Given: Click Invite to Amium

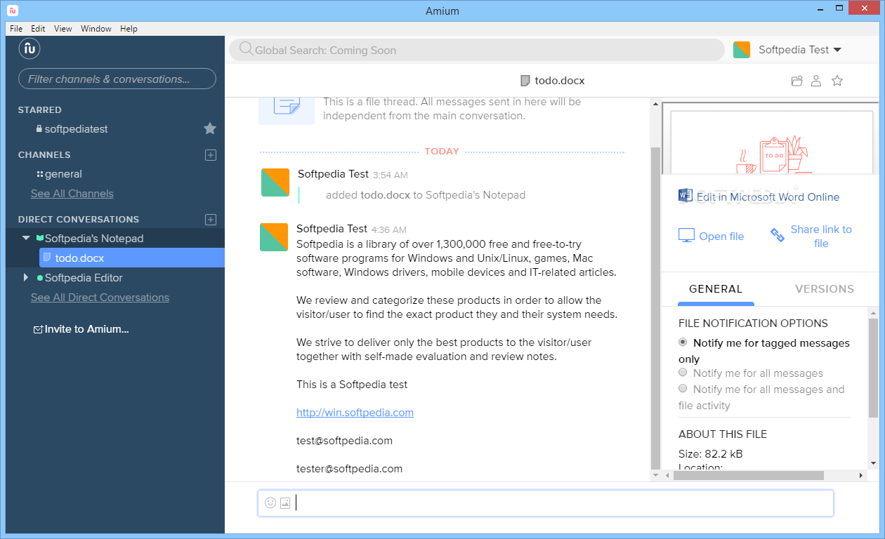Looking at the screenshot, I should pyautogui.click(x=87, y=329).
